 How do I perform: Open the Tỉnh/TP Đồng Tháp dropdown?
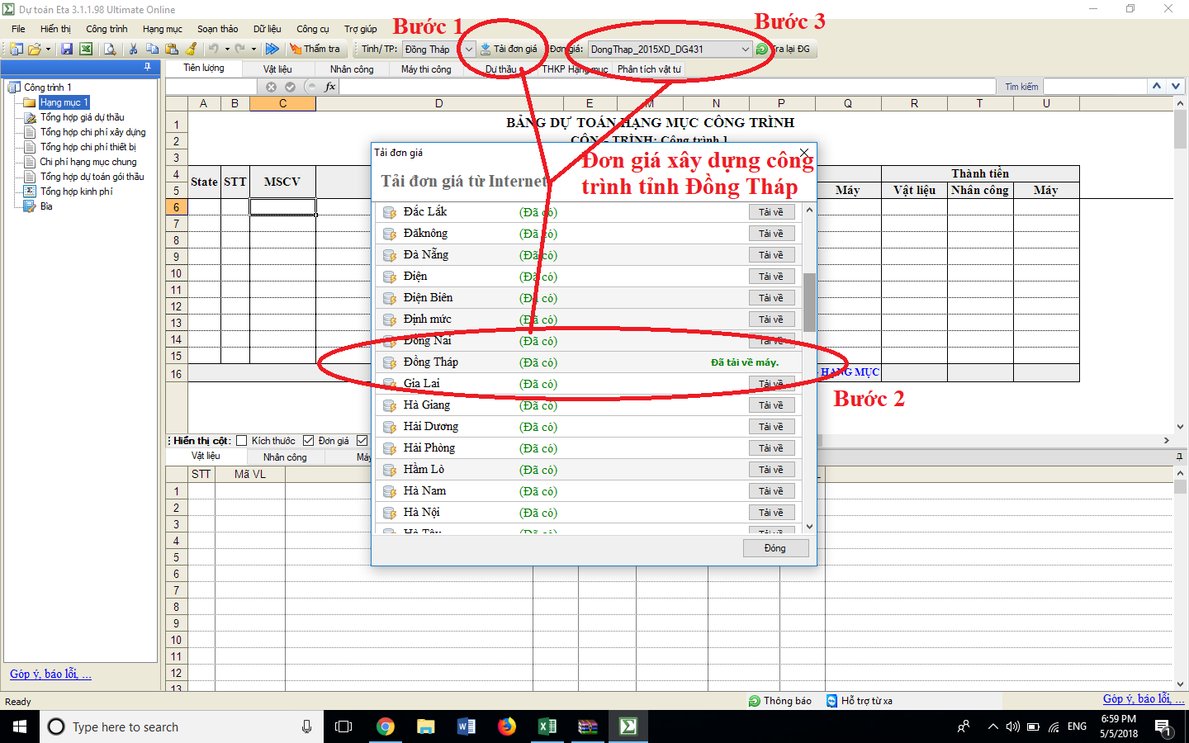click(x=468, y=50)
